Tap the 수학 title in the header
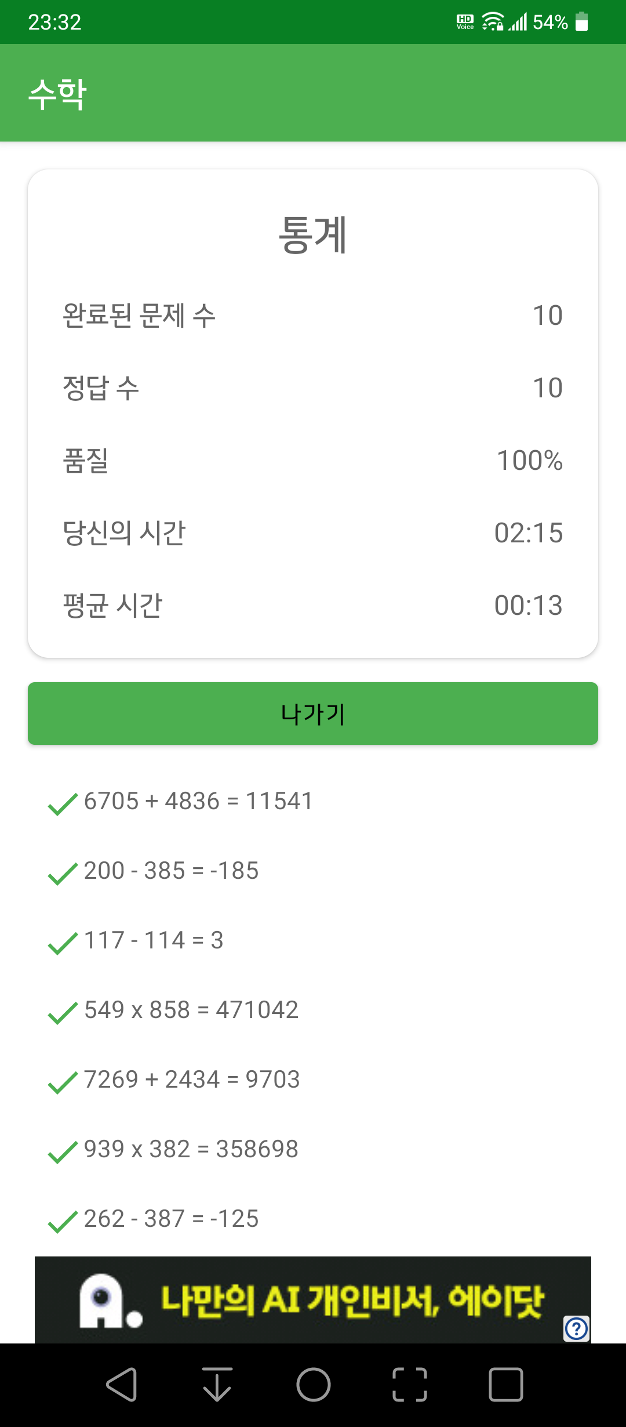Viewport: 626px width, 1427px height. coord(58,94)
